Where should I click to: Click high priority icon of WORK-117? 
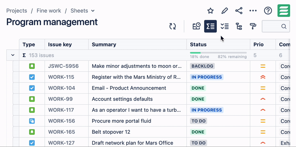[263, 110]
